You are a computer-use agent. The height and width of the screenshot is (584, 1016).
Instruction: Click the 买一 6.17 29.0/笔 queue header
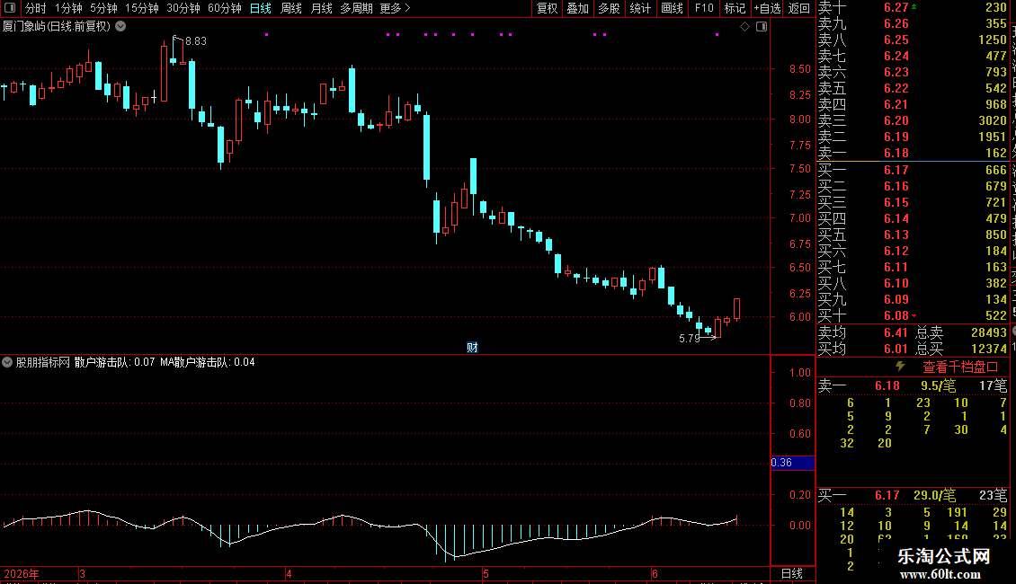pyautogui.click(x=913, y=495)
